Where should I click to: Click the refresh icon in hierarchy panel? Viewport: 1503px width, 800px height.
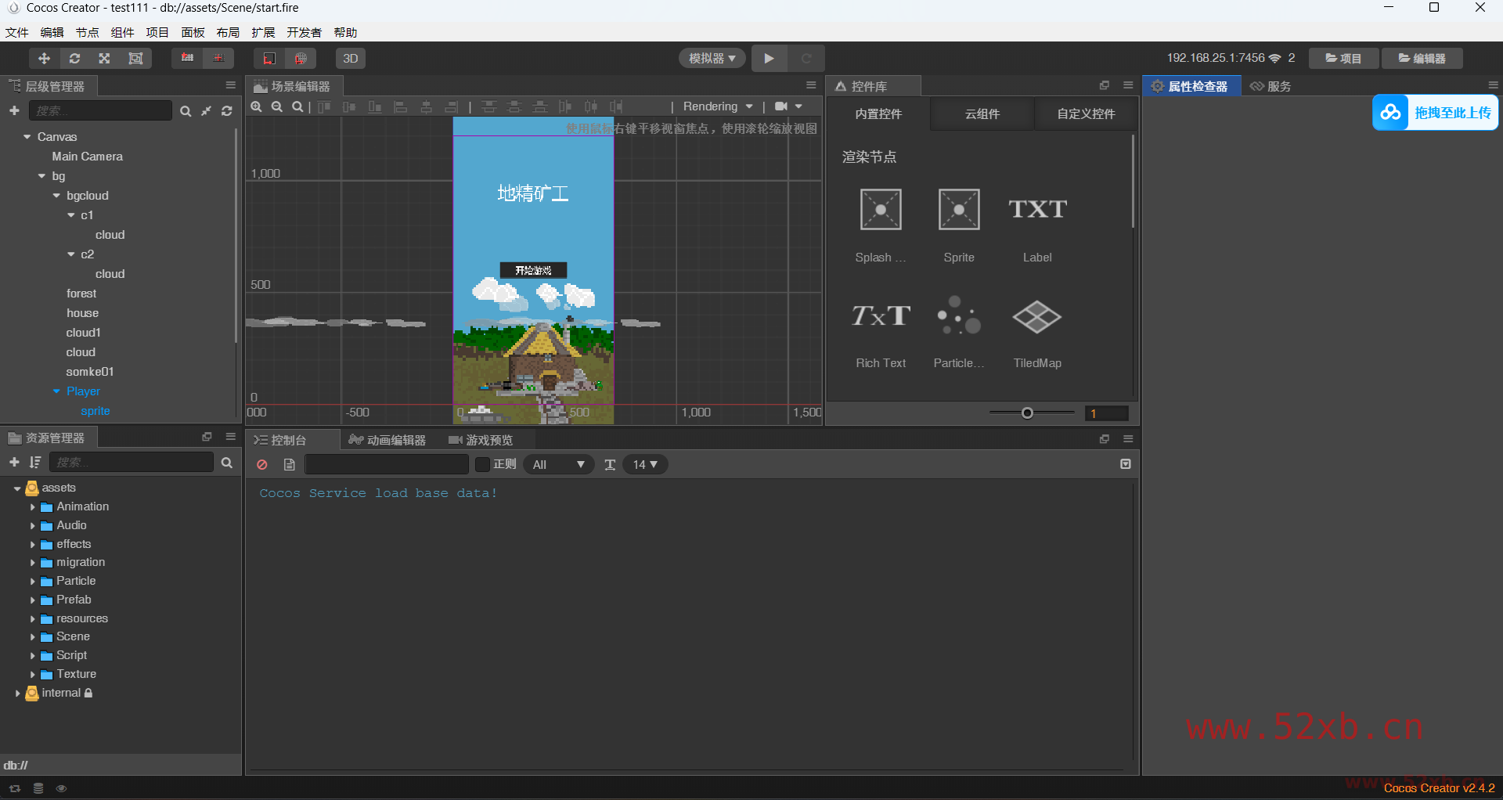pyautogui.click(x=227, y=111)
